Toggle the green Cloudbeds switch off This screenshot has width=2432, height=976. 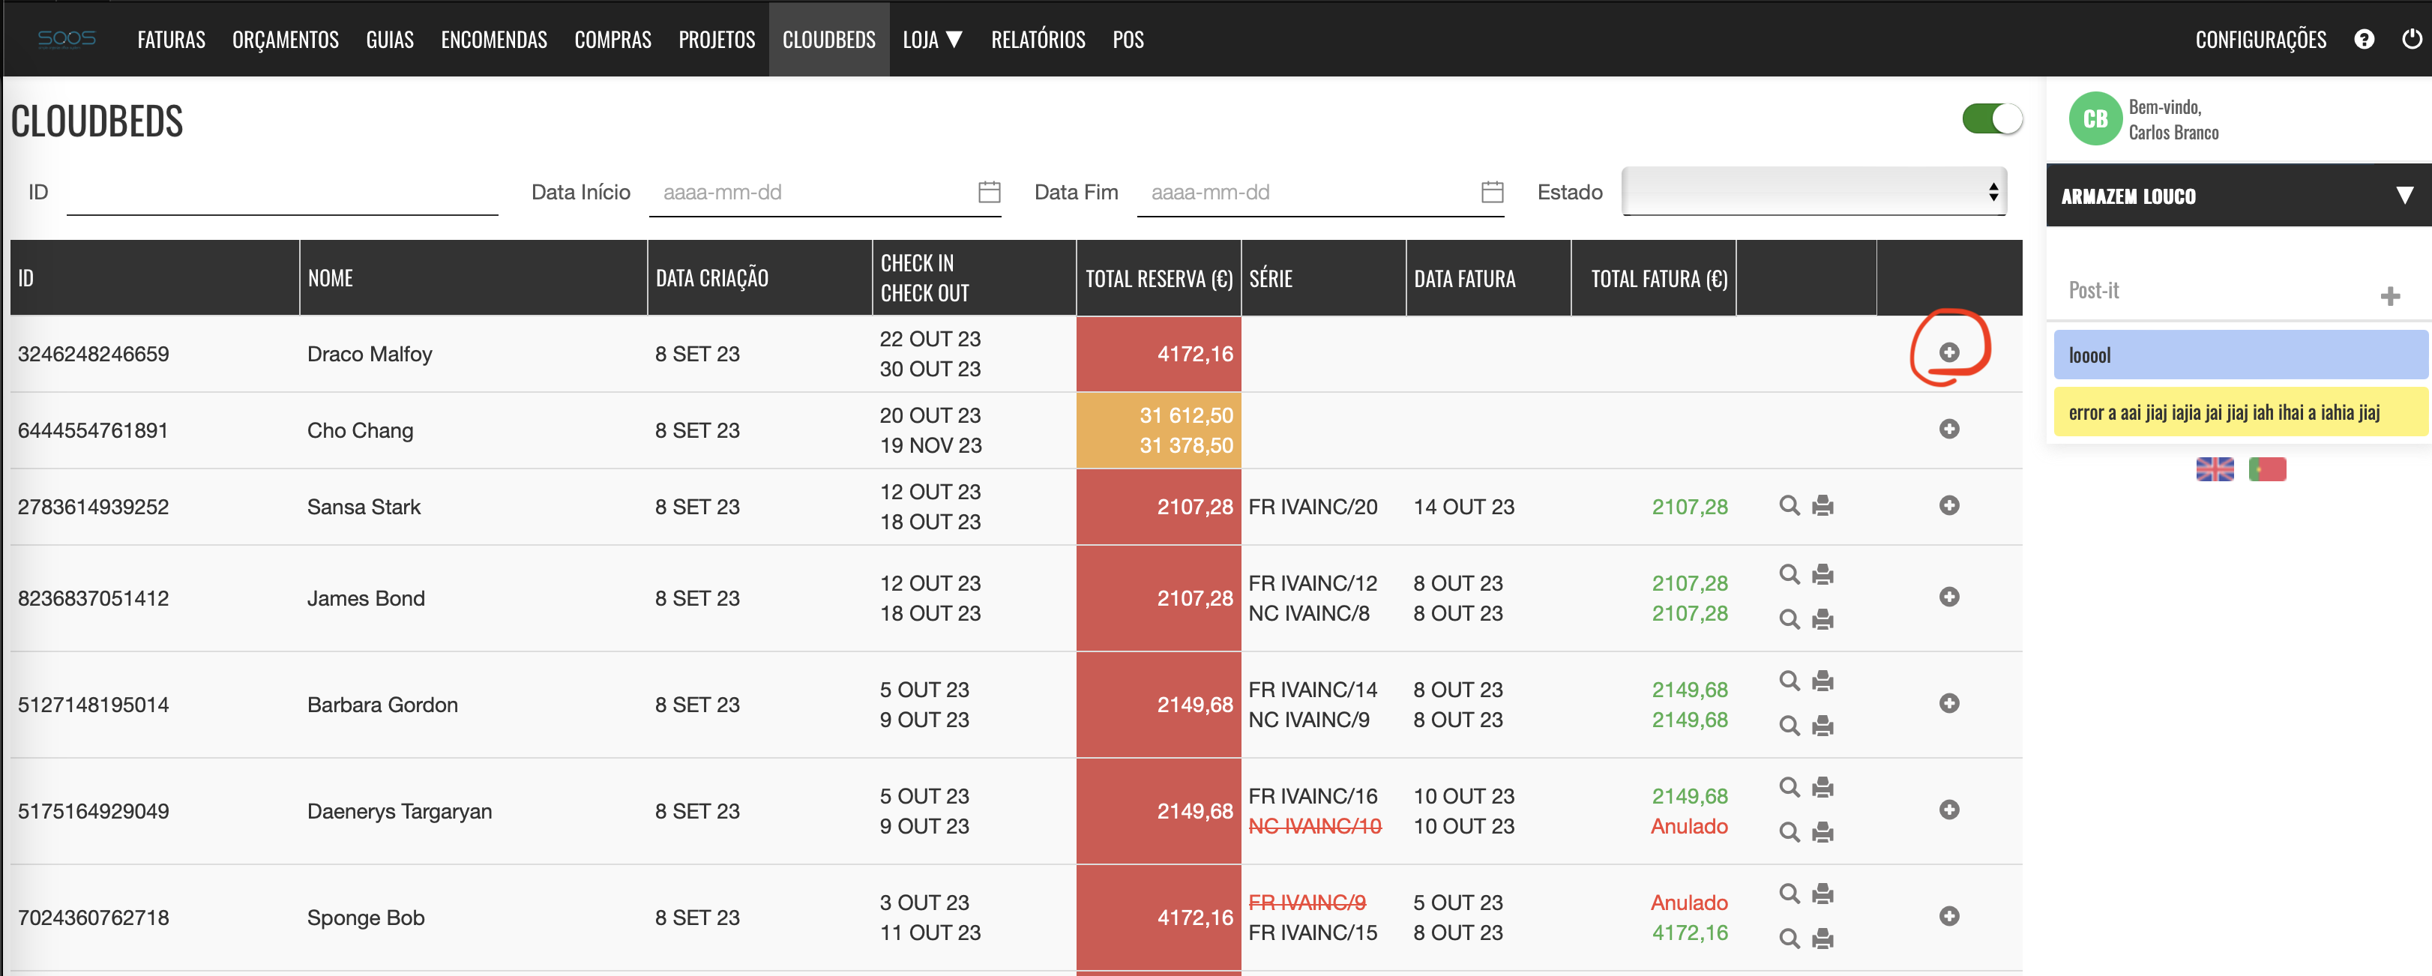[1991, 119]
